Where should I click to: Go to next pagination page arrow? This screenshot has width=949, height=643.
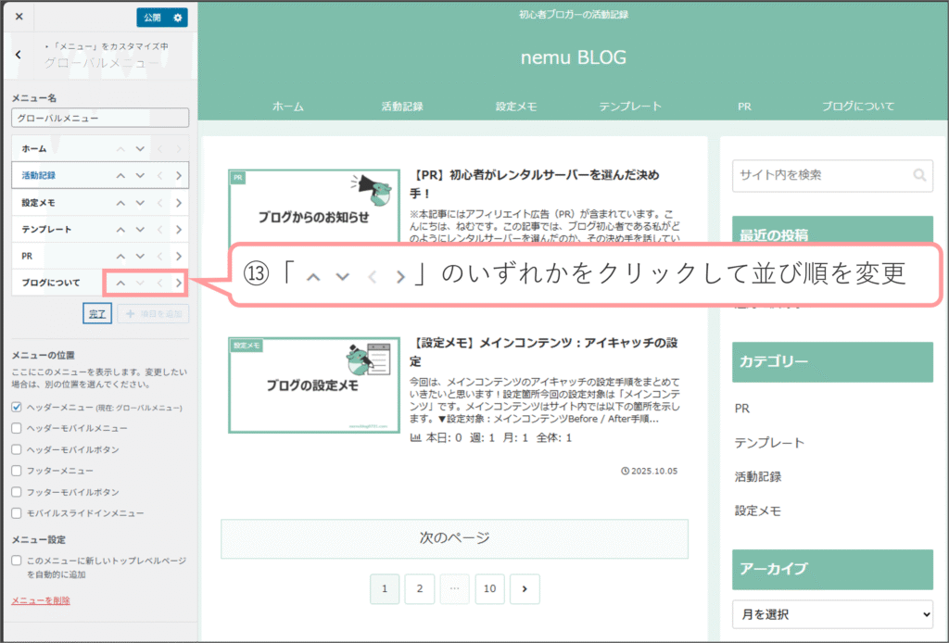point(525,588)
